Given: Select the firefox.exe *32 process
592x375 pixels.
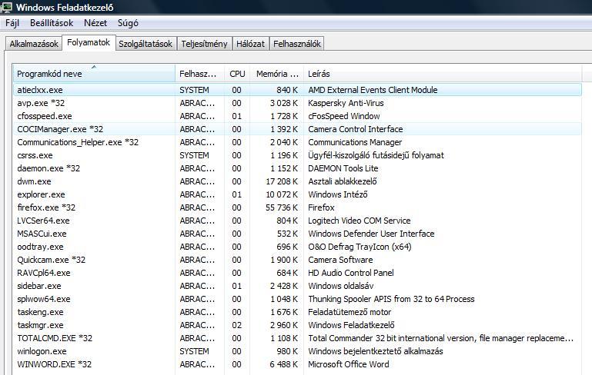Looking at the screenshot, I should click(x=297, y=207).
